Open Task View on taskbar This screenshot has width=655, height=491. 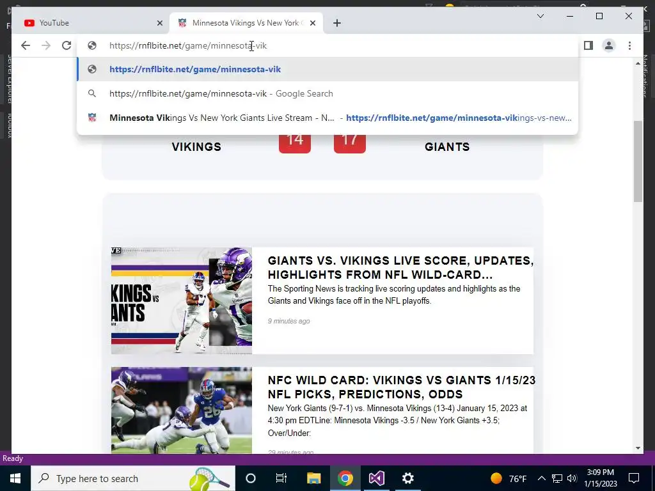click(281, 478)
